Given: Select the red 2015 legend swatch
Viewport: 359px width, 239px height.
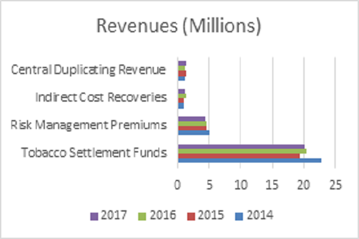Looking at the screenshot, I should (x=191, y=216).
